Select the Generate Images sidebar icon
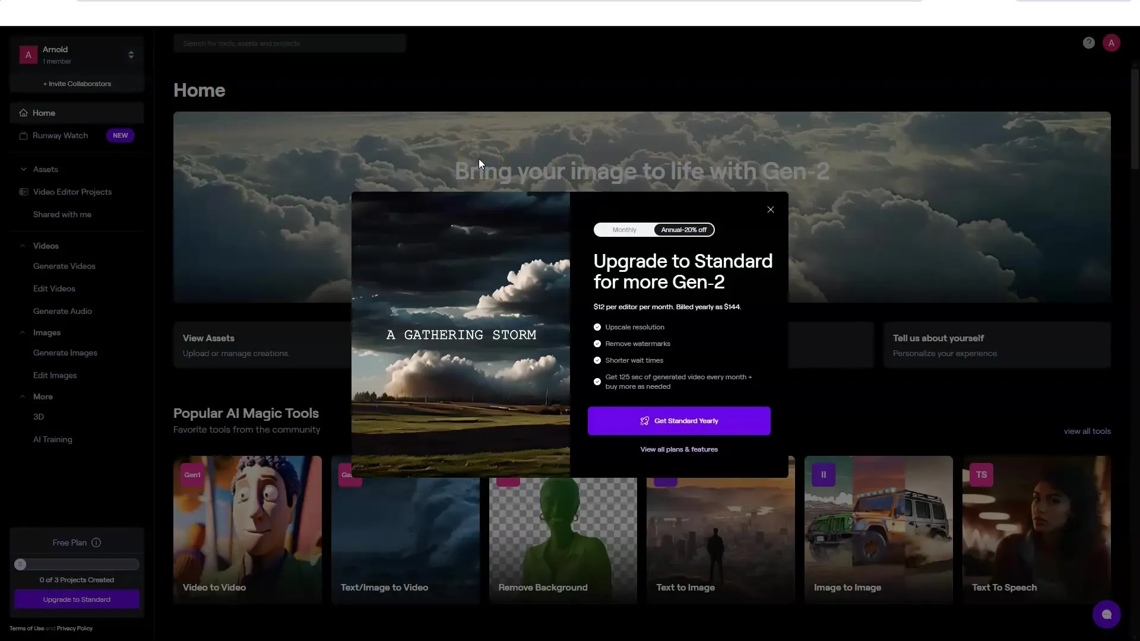This screenshot has width=1140, height=641. (64, 352)
